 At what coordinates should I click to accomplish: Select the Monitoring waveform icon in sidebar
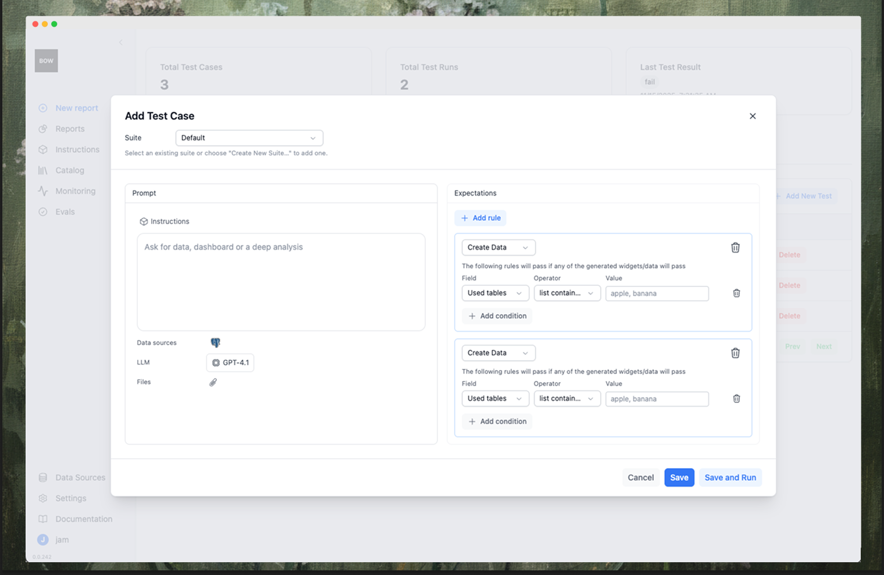pos(43,191)
